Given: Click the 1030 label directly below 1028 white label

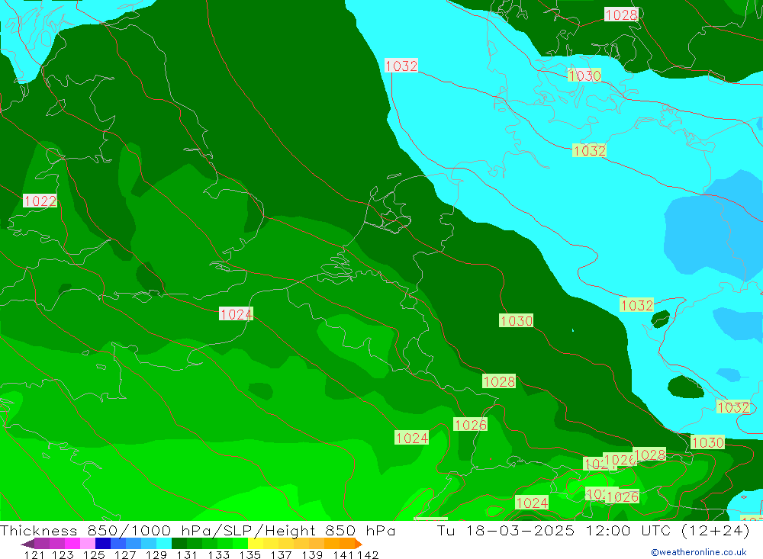Looking at the screenshot, I should (584, 75).
